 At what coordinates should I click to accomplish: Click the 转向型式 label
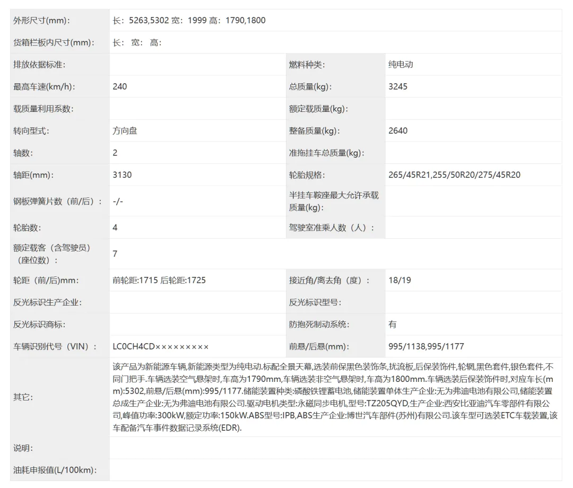pyautogui.click(x=31, y=131)
